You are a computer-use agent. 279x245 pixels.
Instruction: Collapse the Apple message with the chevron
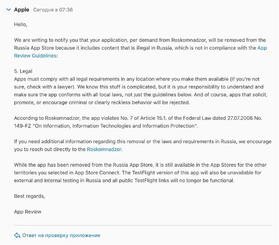point(8,10)
